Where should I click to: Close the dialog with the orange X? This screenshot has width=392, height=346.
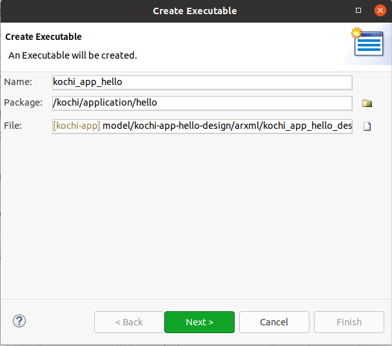click(x=380, y=10)
